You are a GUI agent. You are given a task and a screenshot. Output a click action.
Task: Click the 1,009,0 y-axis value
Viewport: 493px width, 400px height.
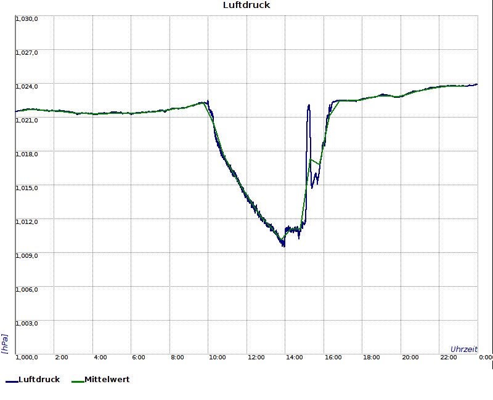[26, 256]
